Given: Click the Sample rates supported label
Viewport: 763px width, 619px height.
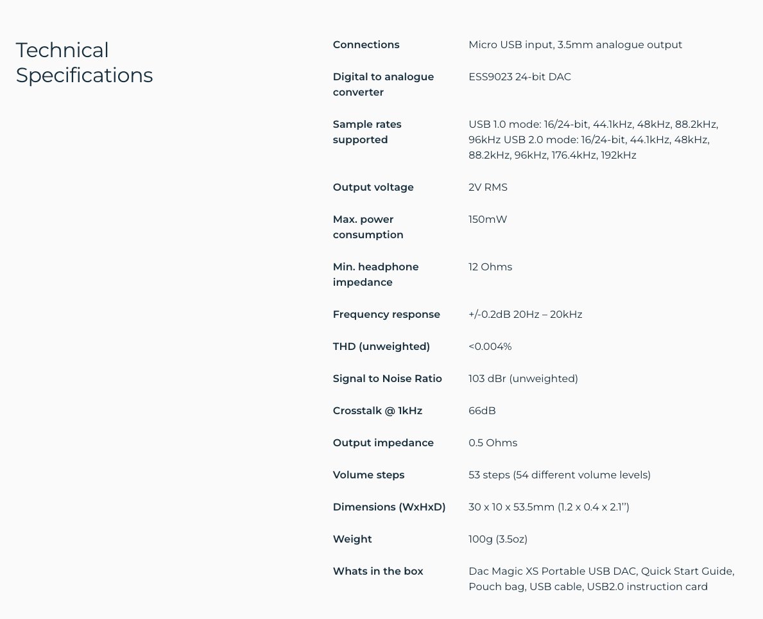Looking at the screenshot, I should pyautogui.click(x=367, y=132).
